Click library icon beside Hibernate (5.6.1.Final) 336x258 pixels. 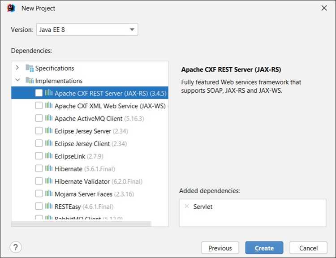point(49,168)
